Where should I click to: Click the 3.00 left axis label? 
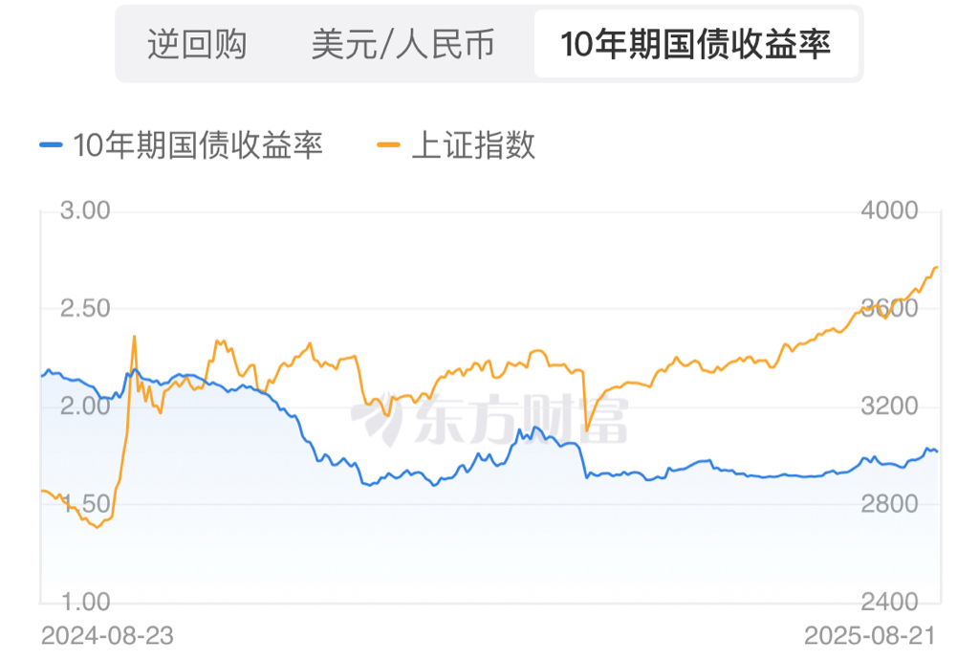coord(85,210)
